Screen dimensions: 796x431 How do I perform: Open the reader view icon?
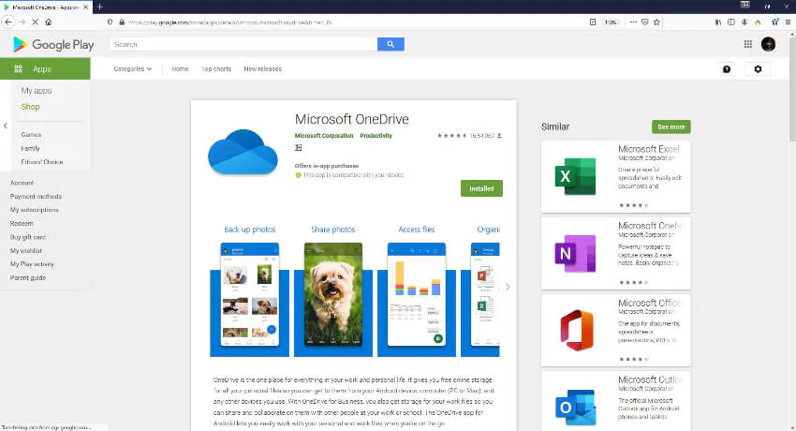click(x=593, y=22)
